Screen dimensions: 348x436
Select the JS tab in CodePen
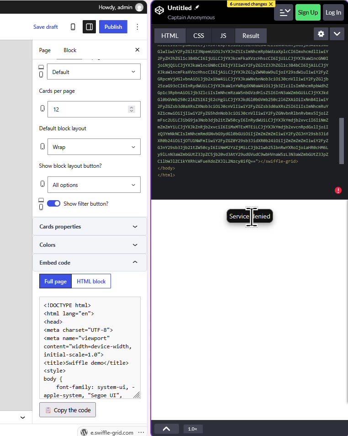click(x=223, y=36)
